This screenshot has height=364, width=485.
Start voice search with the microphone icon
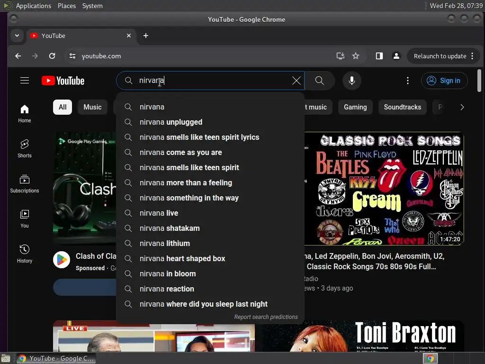click(352, 81)
